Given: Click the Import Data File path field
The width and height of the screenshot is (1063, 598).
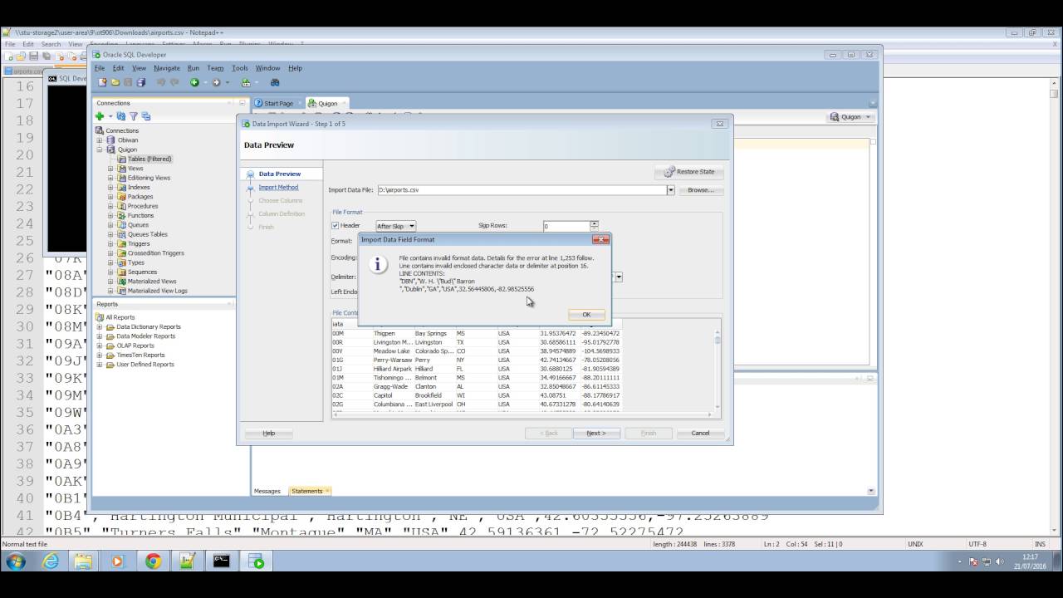Looking at the screenshot, I should tap(522, 190).
